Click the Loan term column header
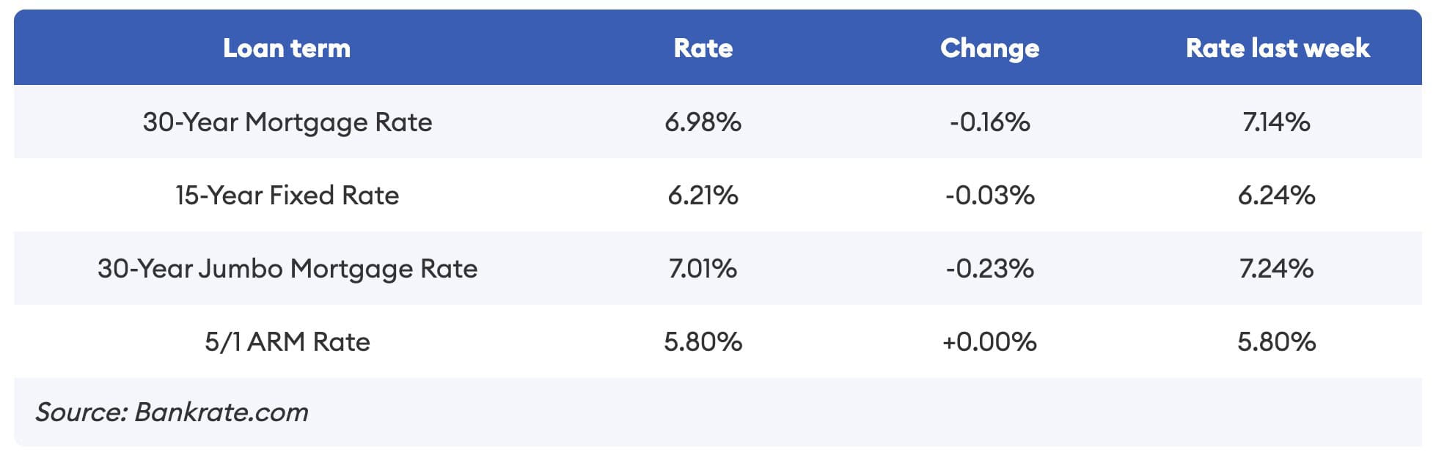Image resolution: width=1436 pixels, height=460 pixels. pos(287,48)
